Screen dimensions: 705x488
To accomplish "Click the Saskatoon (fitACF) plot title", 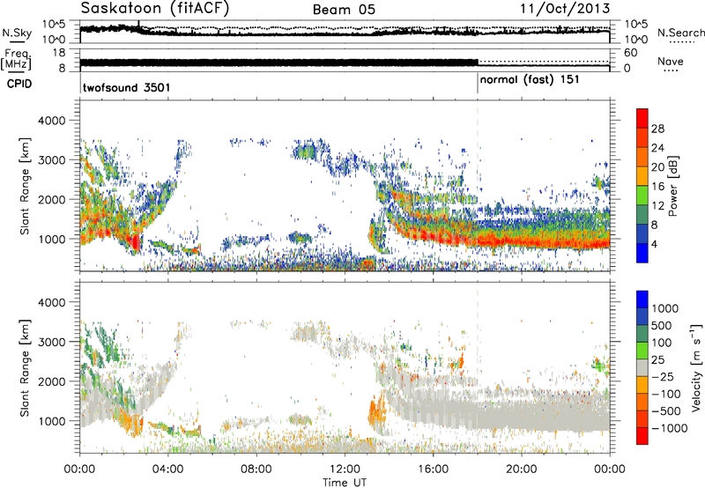I will (155, 9).
